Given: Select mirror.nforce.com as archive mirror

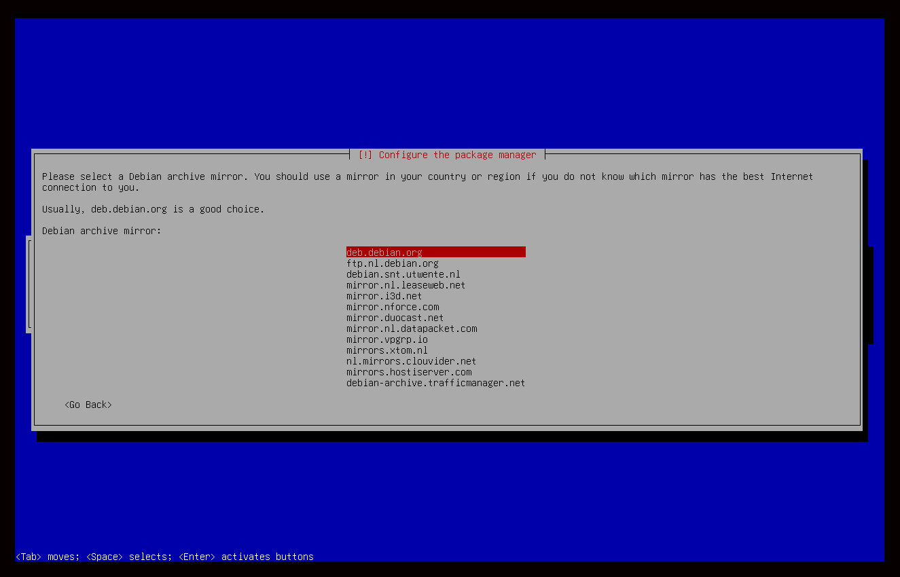Looking at the screenshot, I should click(x=393, y=307).
